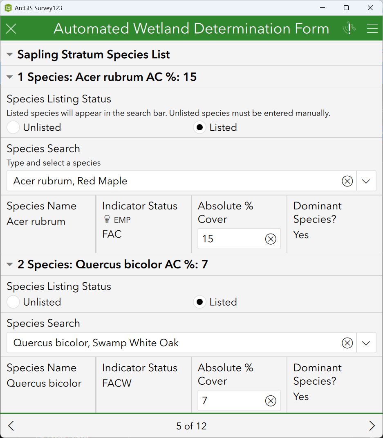Open the hamburger menu
Viewport: 383px width, 438px height.
pos(372,28)
